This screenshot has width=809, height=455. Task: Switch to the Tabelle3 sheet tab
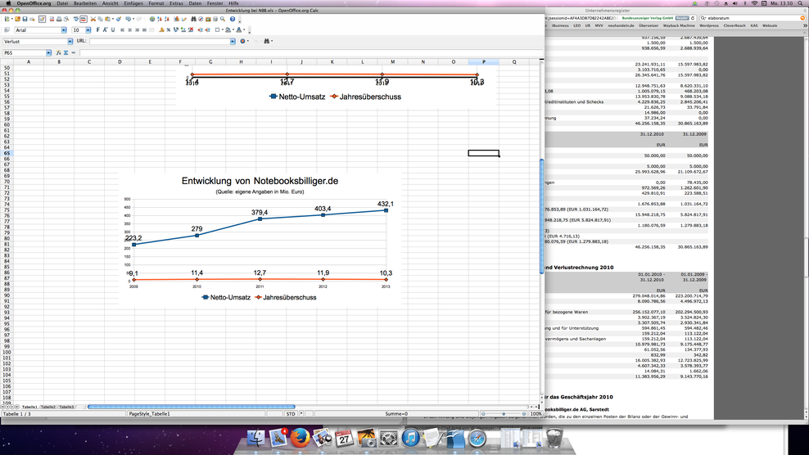pos(66,407)
